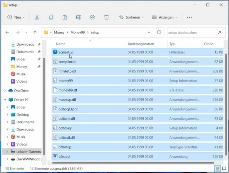Open recent locations dropdown arrow
229x173 pixels.
(x=26, y=32)
